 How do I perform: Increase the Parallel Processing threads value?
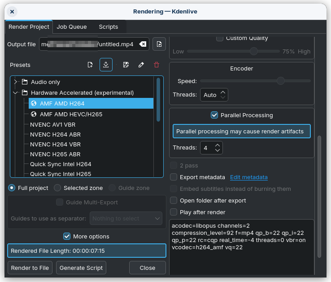218,145
